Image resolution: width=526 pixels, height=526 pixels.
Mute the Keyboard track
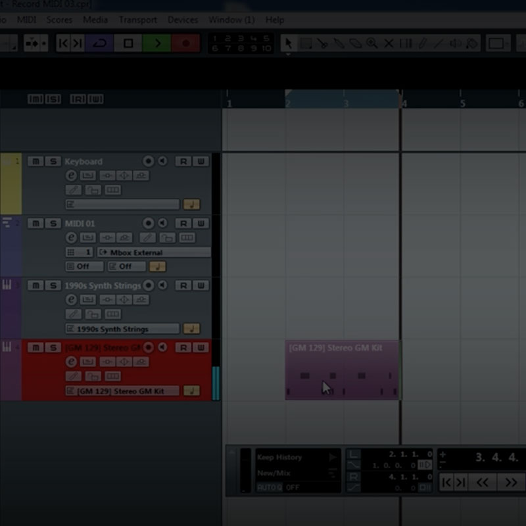click(x=36, y=161)
